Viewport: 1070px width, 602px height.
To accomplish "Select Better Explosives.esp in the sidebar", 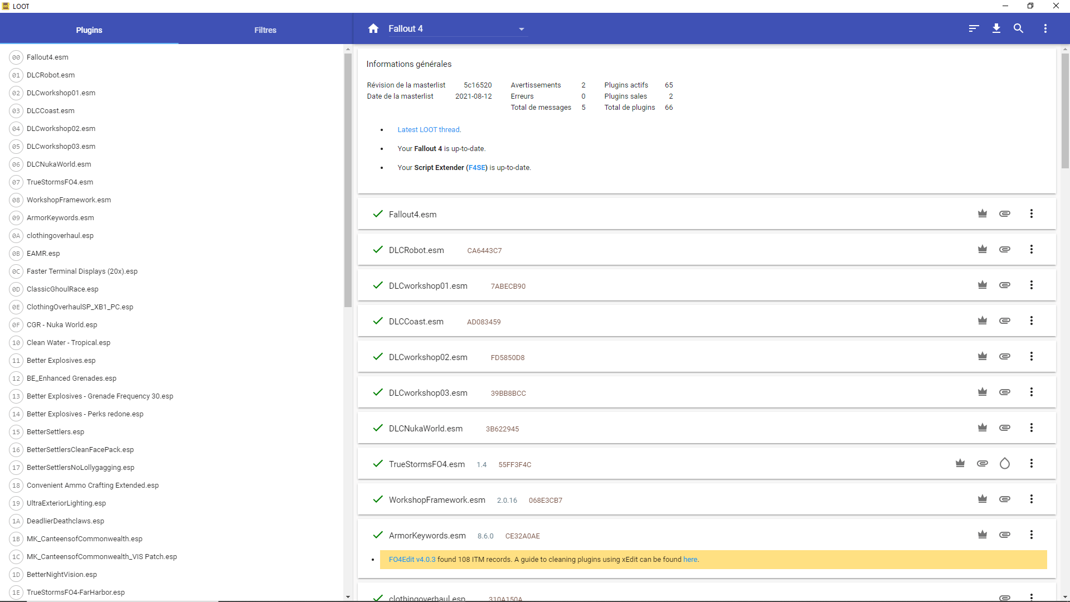I will [x=173, y=361].
